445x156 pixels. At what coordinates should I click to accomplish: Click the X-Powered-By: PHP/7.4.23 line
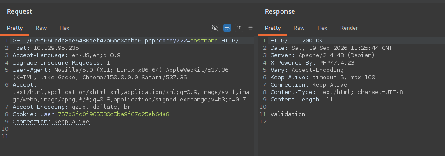point(312,63)
